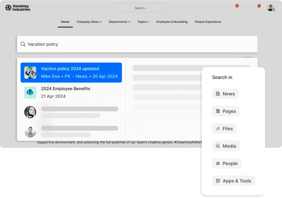The image size is (282, 198).
Task: Click the "Search in" heading
Action: (x=222, y=77)
